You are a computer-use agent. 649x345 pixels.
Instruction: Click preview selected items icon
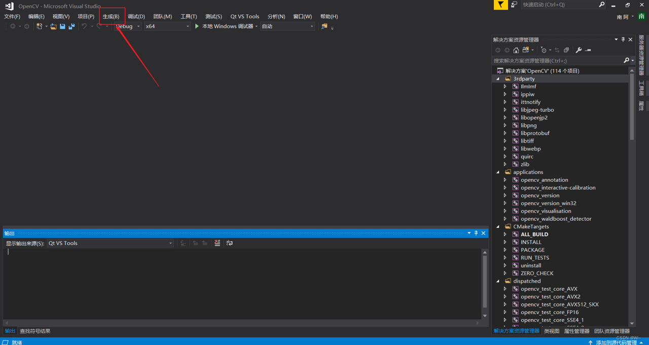click(588, 50)
